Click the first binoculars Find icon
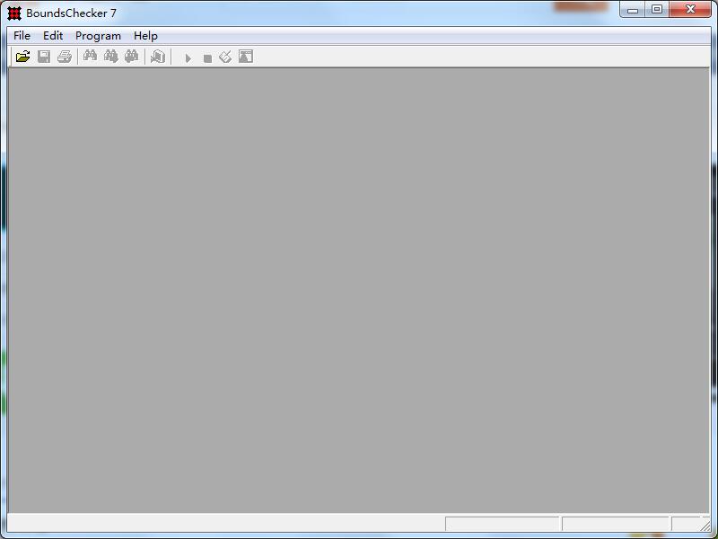The width and height of the screenshot is (718, 539). 90,57
